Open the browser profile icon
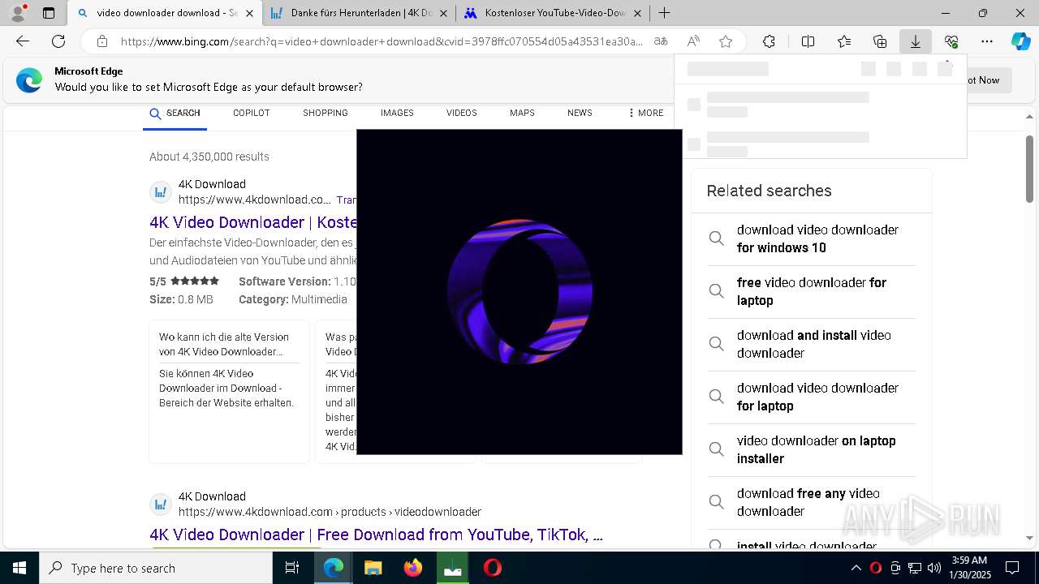1039x584 pixels. 18,13
